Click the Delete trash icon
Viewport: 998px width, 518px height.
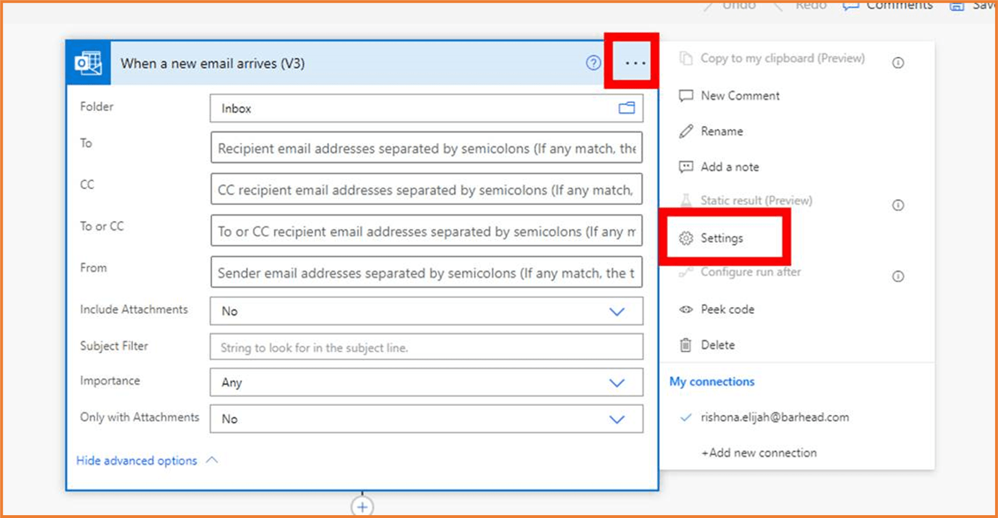tap(686, 345)
